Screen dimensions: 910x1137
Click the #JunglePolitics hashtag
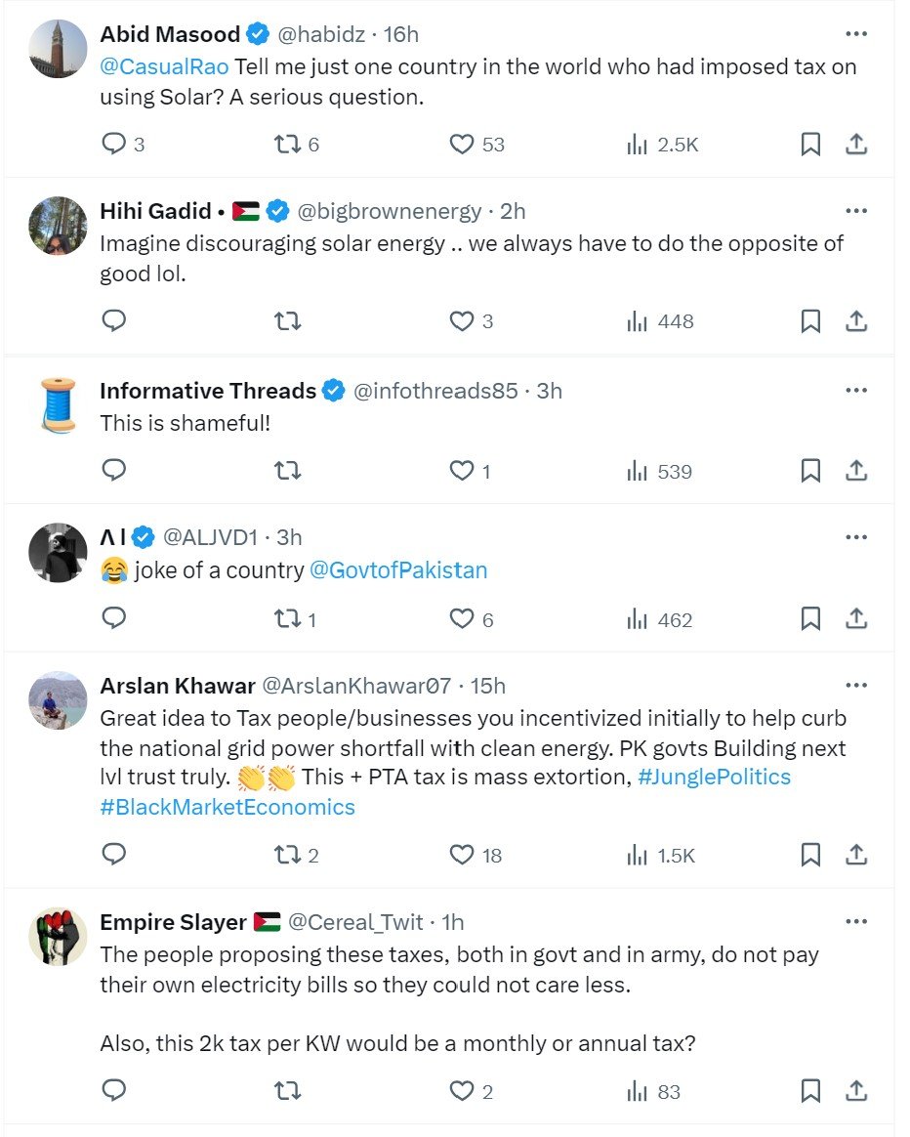[x=714, y=778]
